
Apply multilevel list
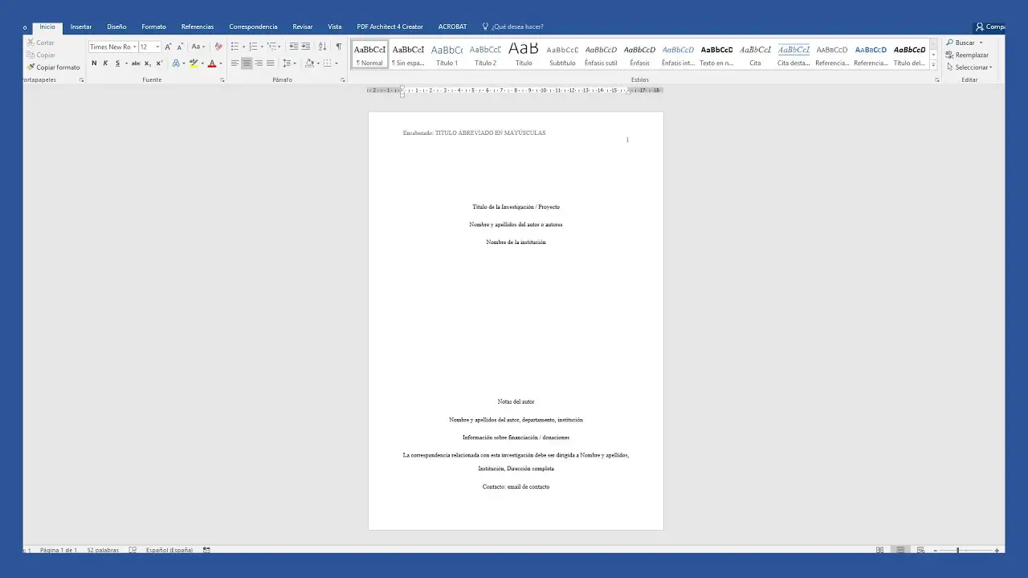coord(271,47)
